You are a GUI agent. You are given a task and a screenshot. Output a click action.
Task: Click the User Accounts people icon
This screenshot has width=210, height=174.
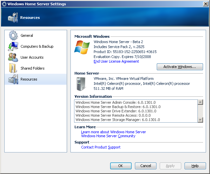pyautogui.click(x=13, y=57)
